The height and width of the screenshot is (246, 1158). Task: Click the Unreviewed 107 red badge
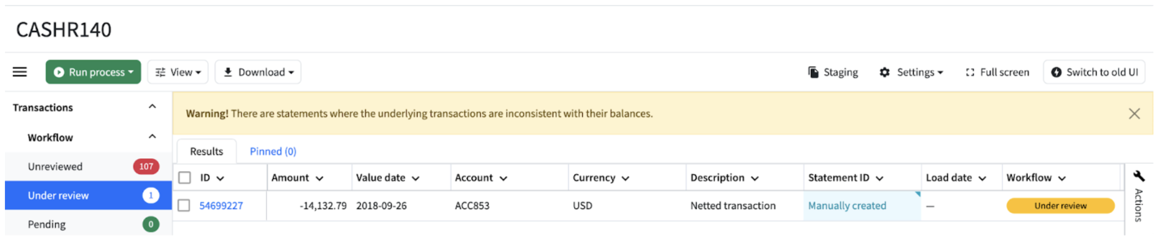(x=146, y=167)
